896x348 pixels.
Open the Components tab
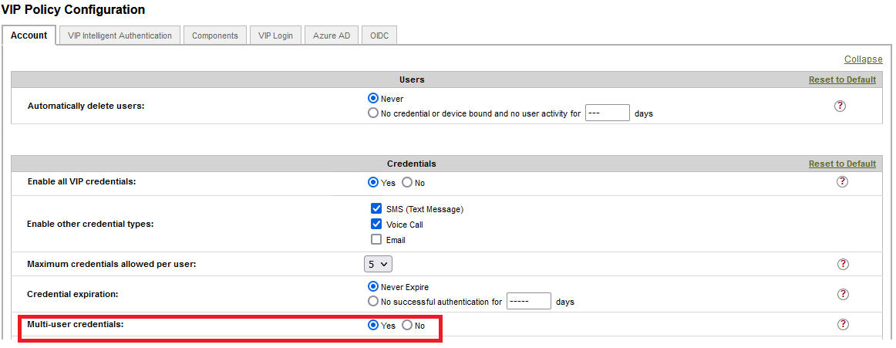point(215,35)
